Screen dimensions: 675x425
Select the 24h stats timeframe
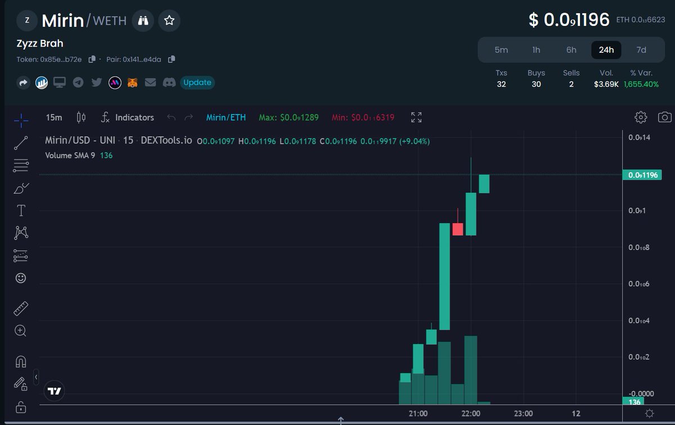tap(606, 50)
